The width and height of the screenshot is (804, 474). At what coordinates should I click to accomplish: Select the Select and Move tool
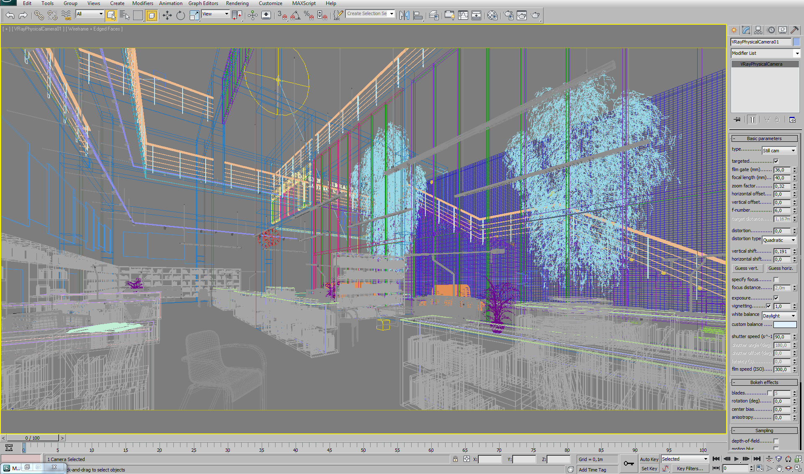pos(167,15)
